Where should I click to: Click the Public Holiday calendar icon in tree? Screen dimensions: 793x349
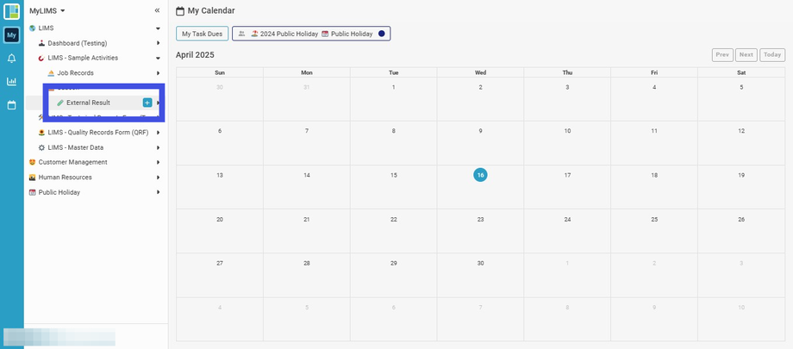point(33,193)
